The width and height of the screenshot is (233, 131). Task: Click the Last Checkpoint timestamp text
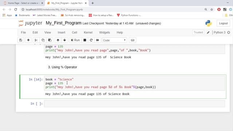(108, 23)
